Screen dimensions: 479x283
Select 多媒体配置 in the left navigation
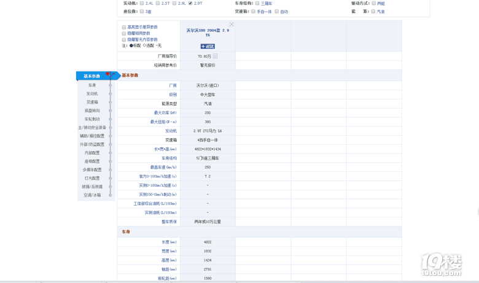(92, 170)
